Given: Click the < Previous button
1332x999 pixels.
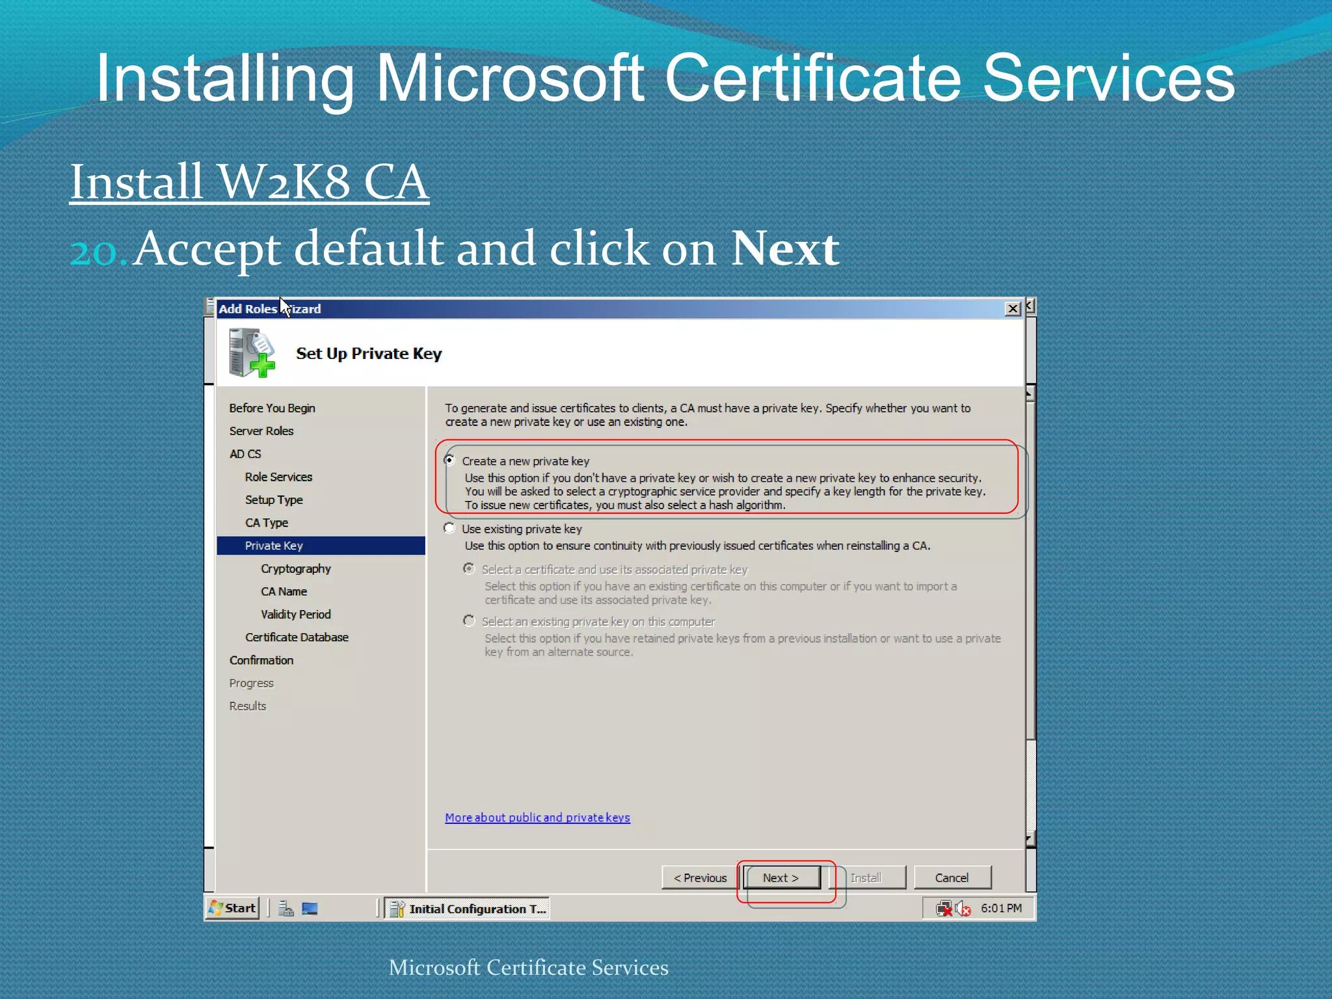Looking at the screenshot, I should point(700,877).
